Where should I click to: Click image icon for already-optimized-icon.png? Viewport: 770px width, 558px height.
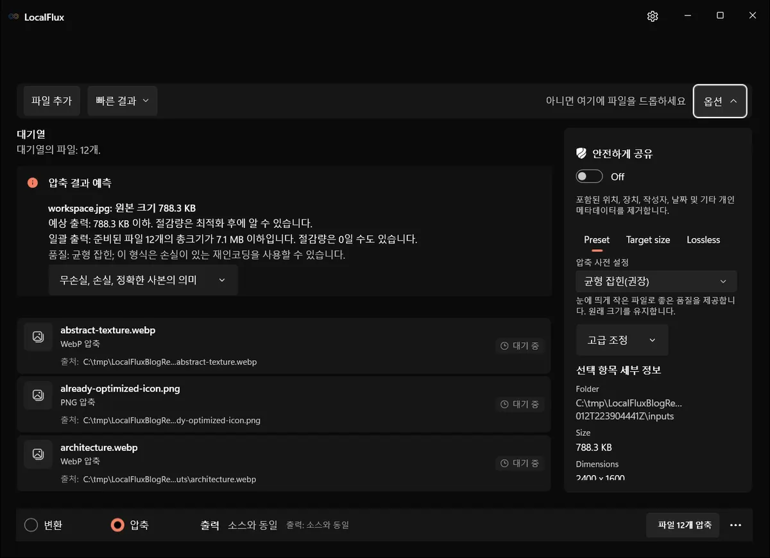click(x=38, y=395)
